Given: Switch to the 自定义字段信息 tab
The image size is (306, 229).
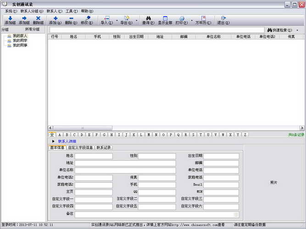Looking at the screenshot, I should [80, 147].
